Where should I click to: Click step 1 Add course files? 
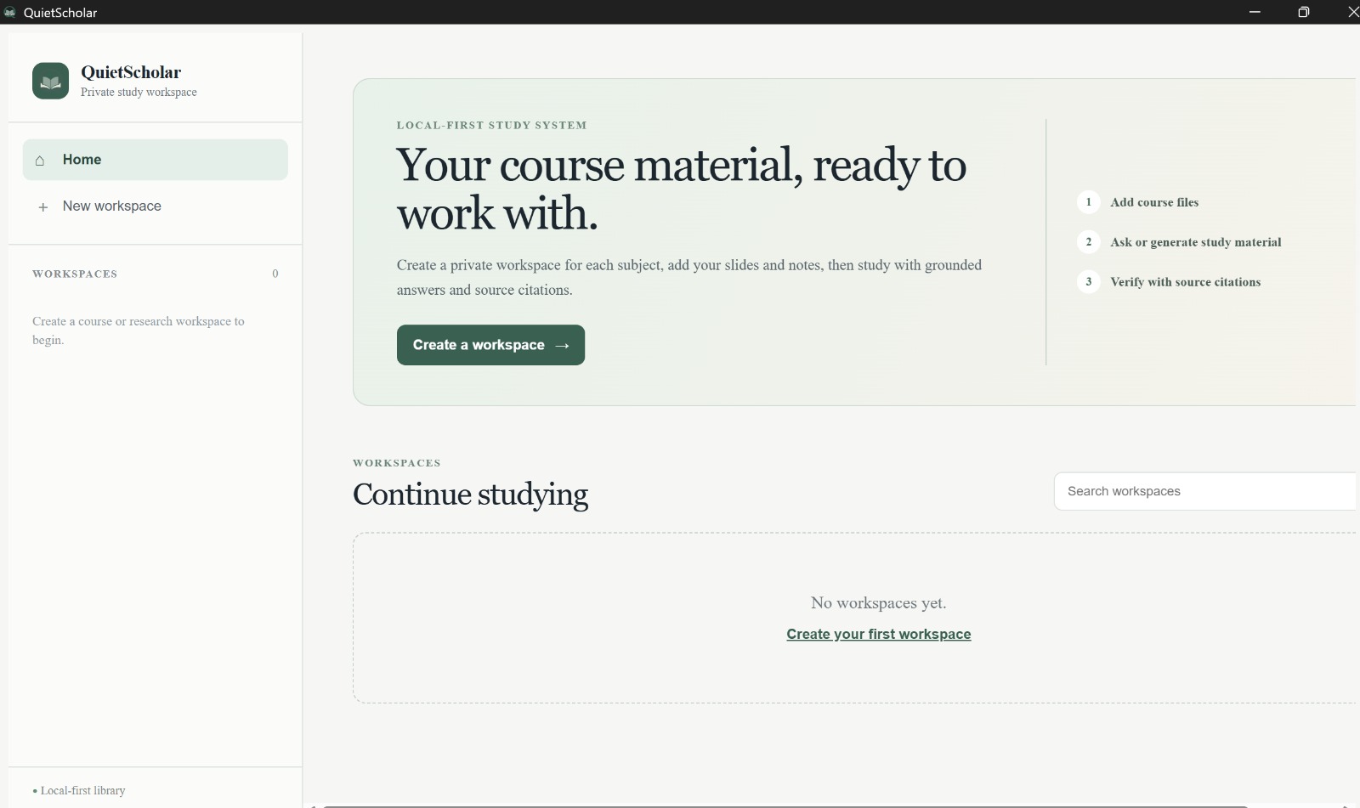tap(1138, 202)
